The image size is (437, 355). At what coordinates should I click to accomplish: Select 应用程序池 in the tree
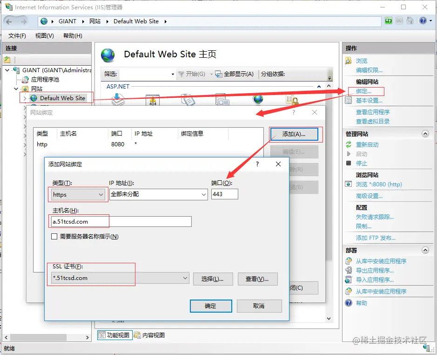(45, 80)
